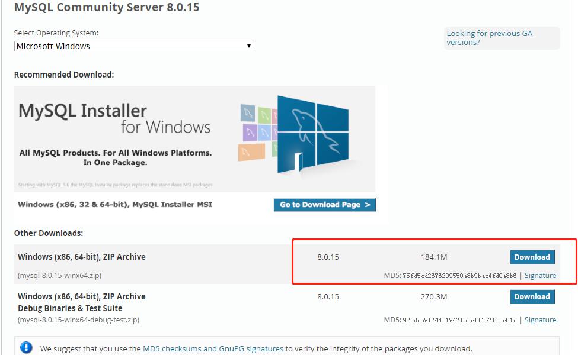
Task: Click the blue info exclamation icon
Action: click(x=26, y=347)
